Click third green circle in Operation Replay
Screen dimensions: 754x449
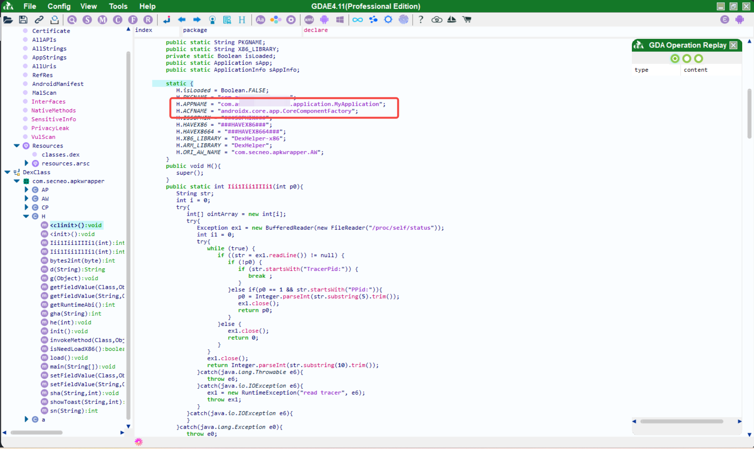(x=698, y=58)
